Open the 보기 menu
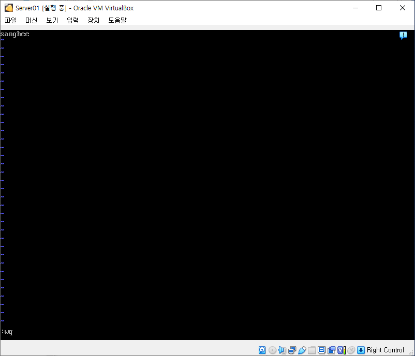The width and height of the screenshot is (415, 356). (x=52, y=20)
